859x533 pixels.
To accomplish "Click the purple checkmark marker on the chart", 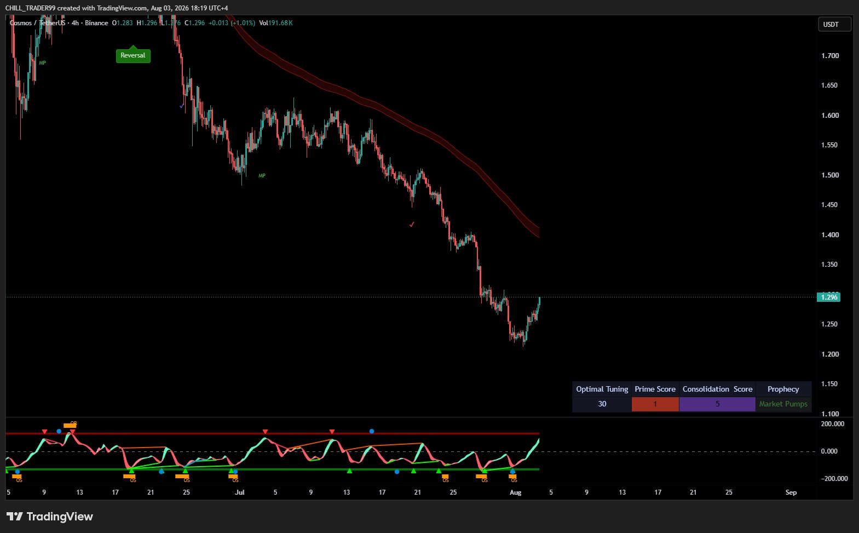I will click(181, 106).
